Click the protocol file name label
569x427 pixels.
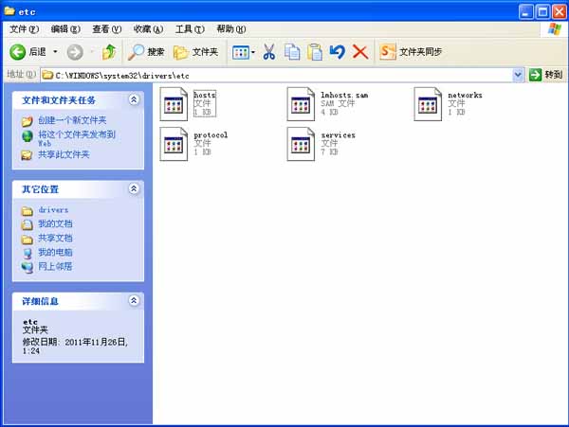pyautogui.click(x=211, y=134)
